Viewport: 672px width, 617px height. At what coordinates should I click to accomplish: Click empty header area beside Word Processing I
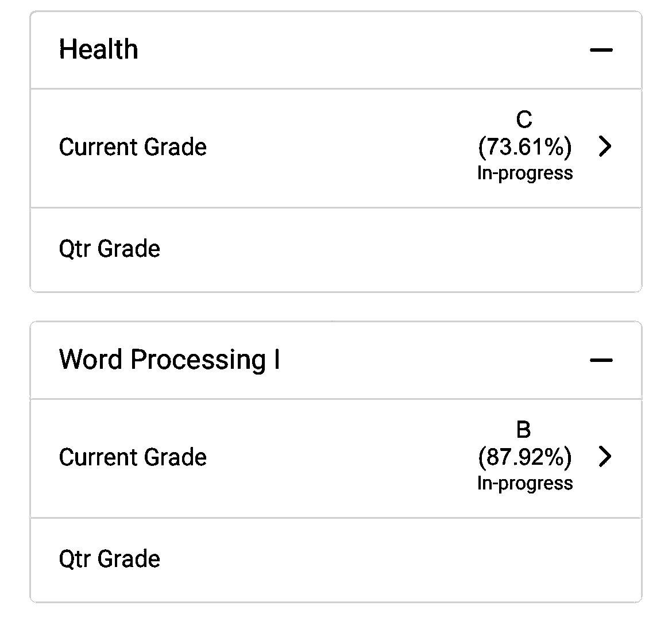(x=431, y=360)
